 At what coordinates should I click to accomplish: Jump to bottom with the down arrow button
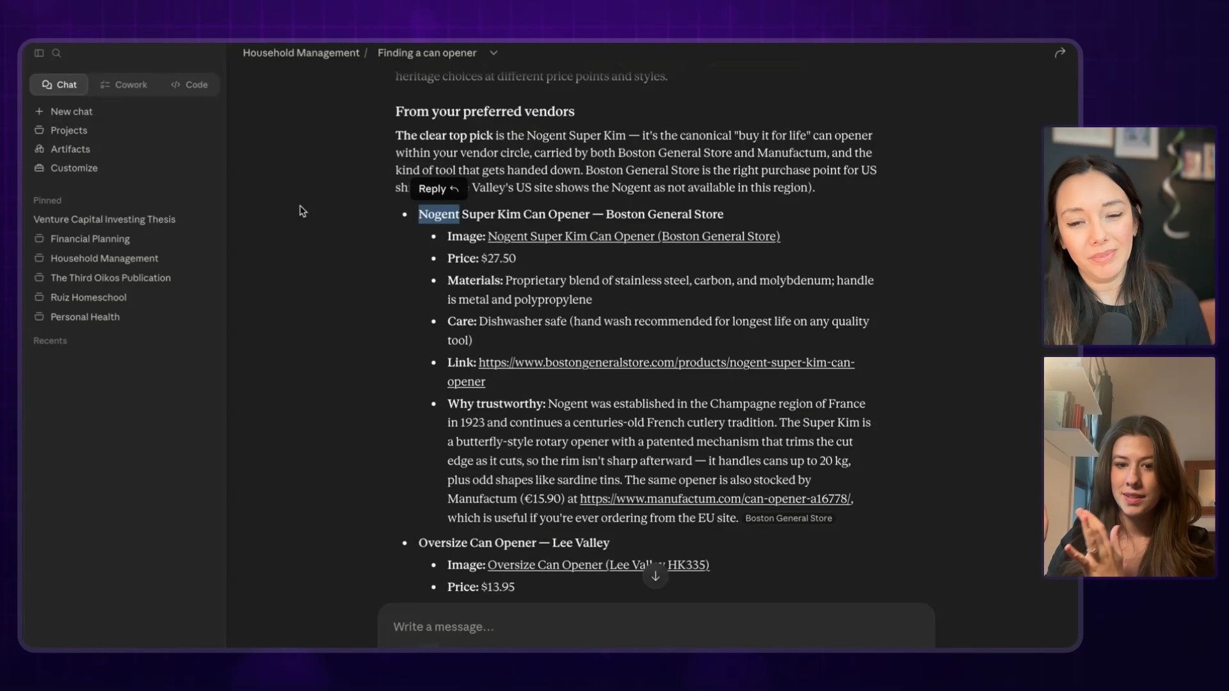tap(655, 576)
